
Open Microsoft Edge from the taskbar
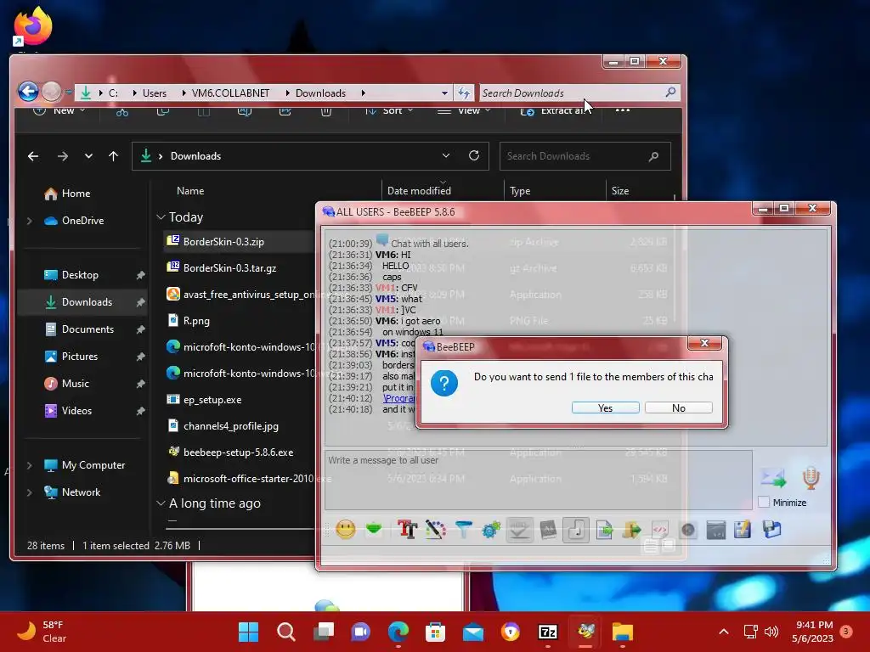[x=398, y=632]
